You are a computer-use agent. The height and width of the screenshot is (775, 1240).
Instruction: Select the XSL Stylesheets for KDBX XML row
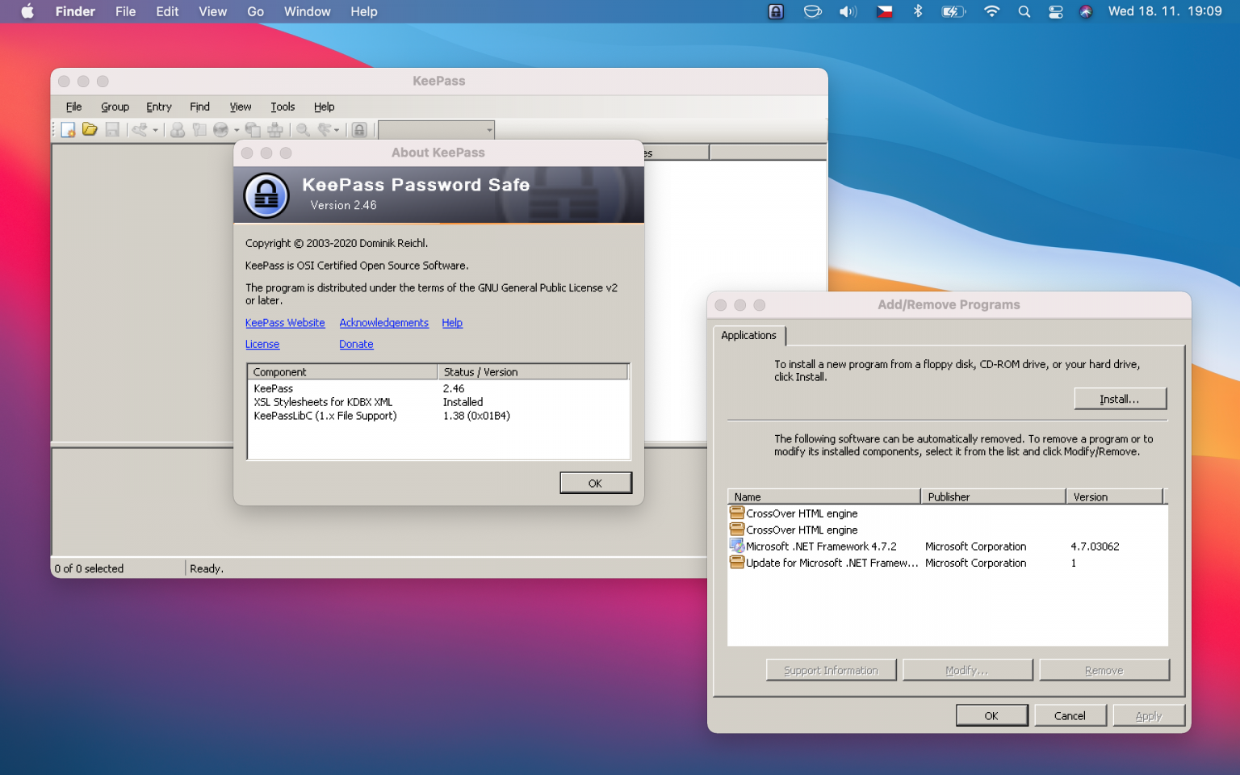point(438,402)
